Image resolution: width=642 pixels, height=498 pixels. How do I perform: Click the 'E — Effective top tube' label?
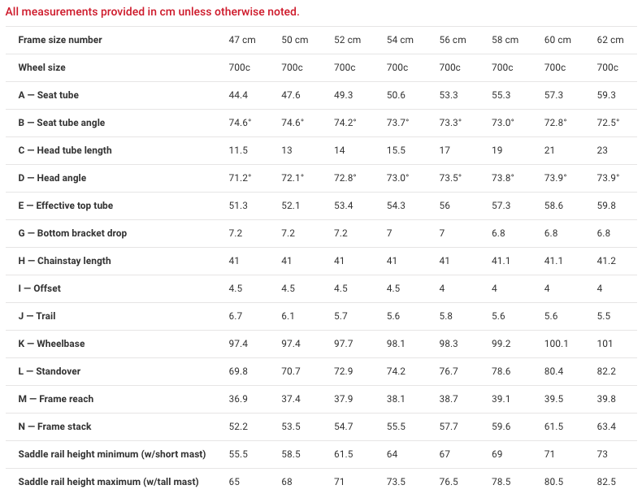(66, 206)
